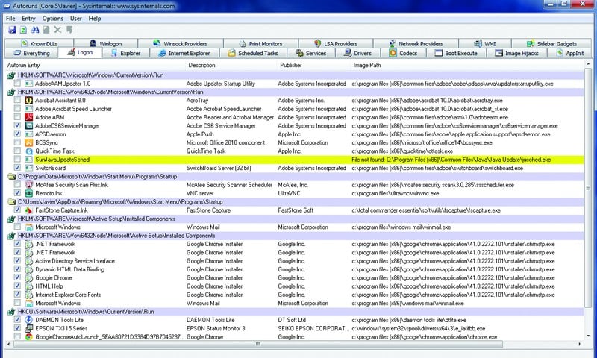Open the Internet Explorer tab
The image size is (597, 358).
(x=184, y=53)
